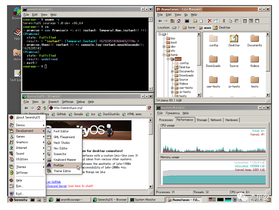Switch to the Network tab in System Monitor
This screenshot has width=279, height=210.
coord(216,120)
